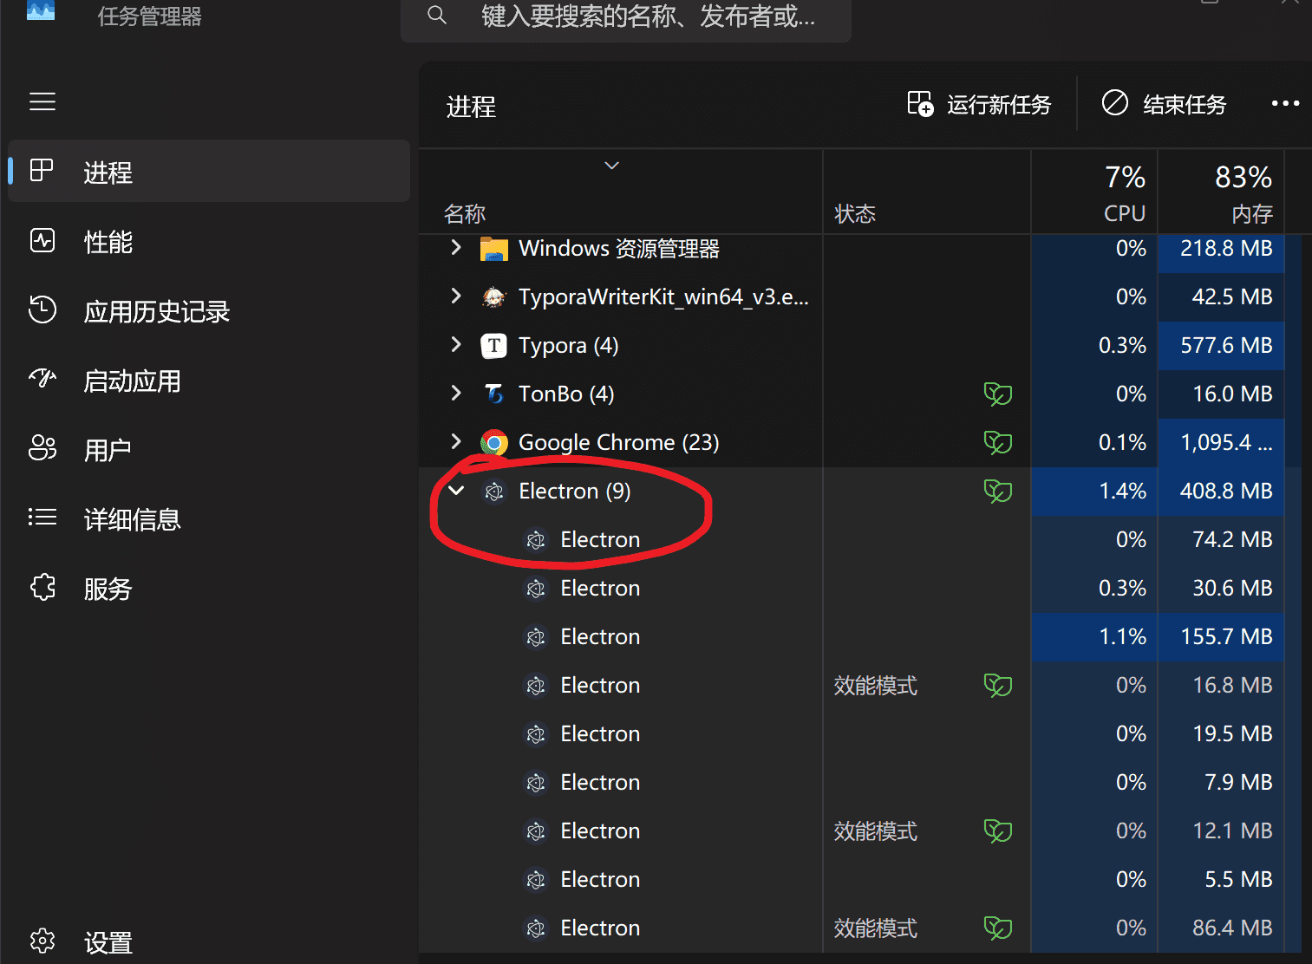Click the 服务 puzzle-piece icon

pyautogui.click(x=42, y=587)
